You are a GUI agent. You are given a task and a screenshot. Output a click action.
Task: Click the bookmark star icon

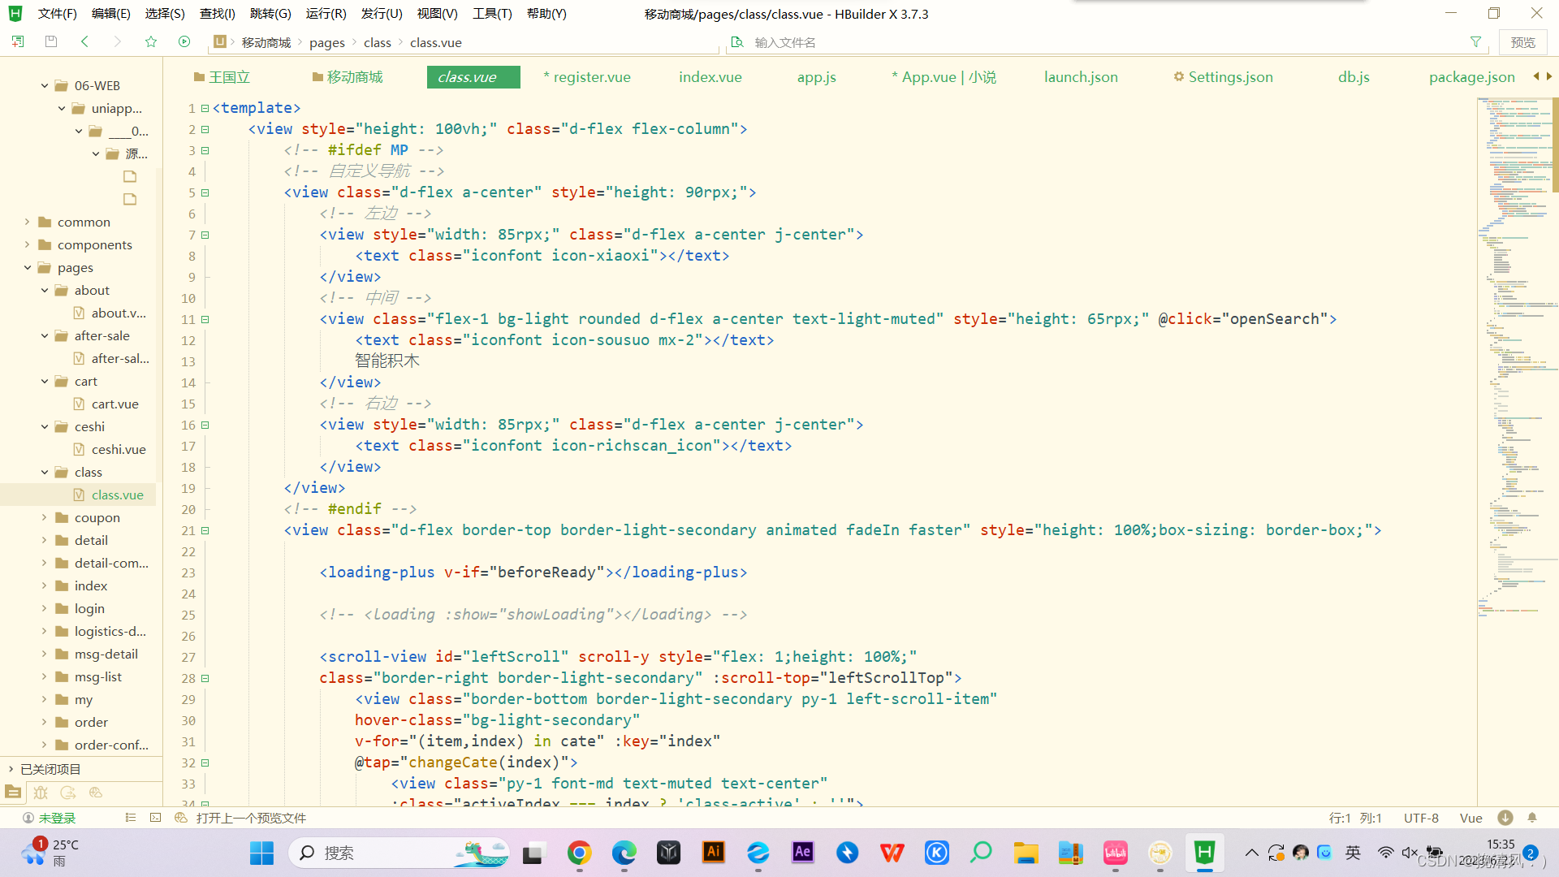[151, 41]
